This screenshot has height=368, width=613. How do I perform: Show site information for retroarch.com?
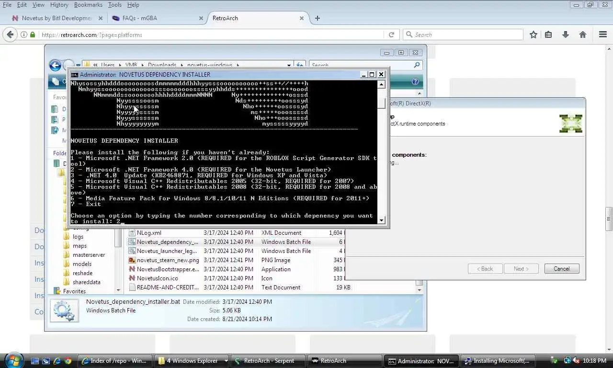point(24,34)
